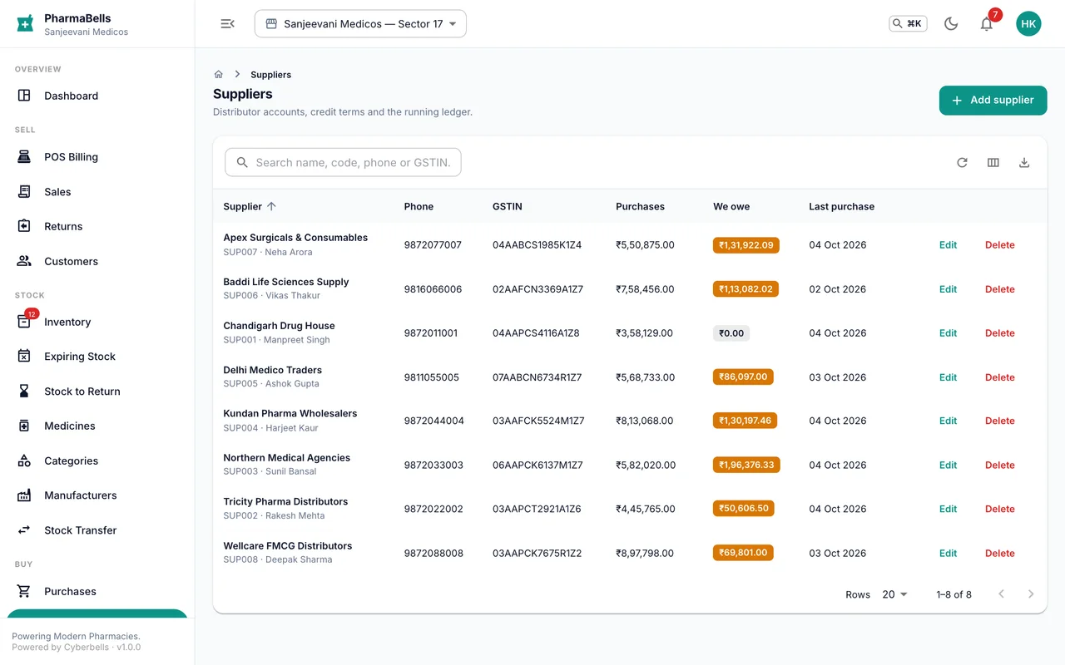The width and height of the screenshot is (1065, 665).
Task: Edit Apex Surgicals & Consumables supplier
Action: click(948, 245)
